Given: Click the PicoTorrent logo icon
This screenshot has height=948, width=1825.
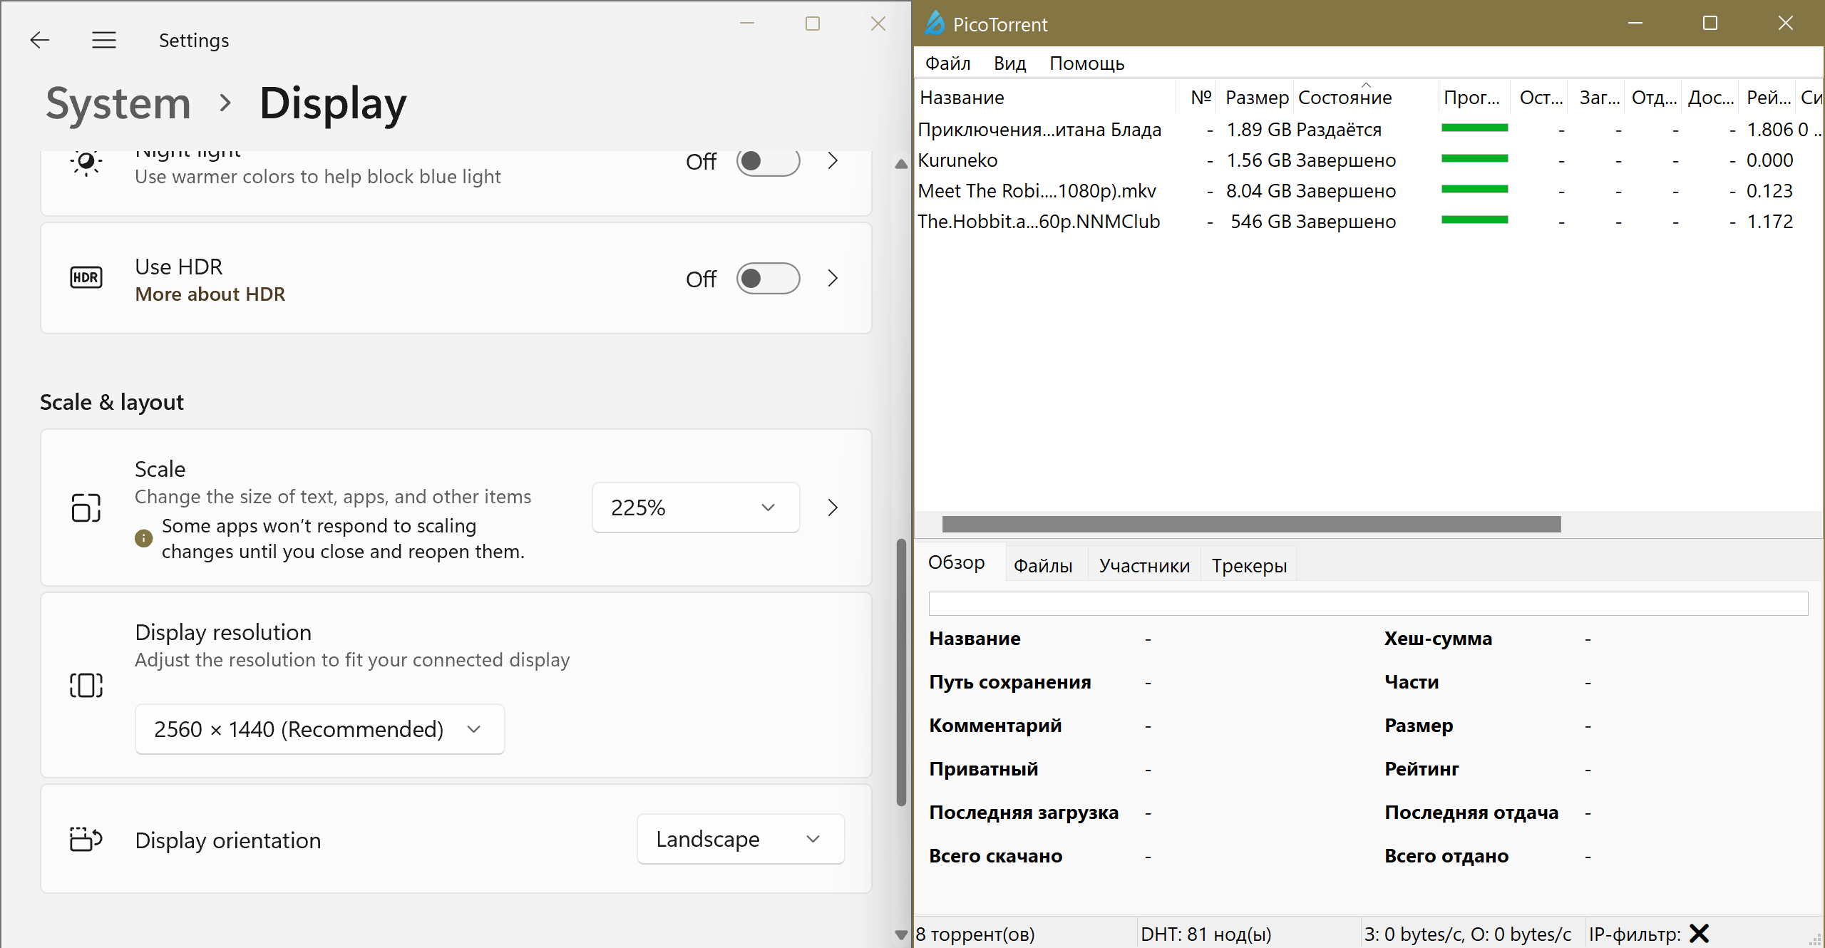Looking at the screenshot, I should tap(934, 24).
